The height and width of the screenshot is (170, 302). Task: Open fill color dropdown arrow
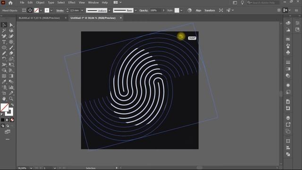41,10
